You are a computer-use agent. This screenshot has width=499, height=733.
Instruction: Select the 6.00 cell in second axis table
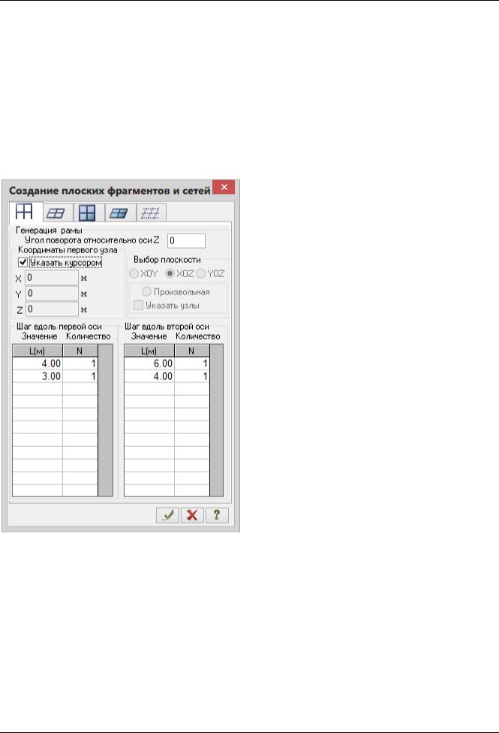(x=149, y=363)
